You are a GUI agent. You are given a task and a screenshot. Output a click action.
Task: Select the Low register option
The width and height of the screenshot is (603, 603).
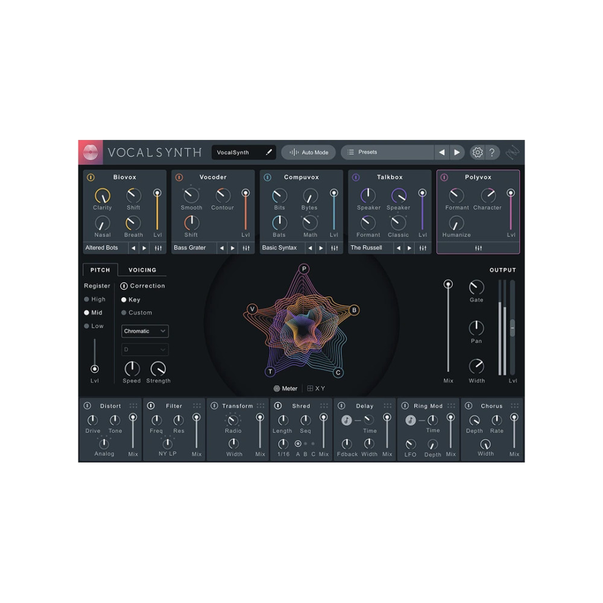point(94,326)
